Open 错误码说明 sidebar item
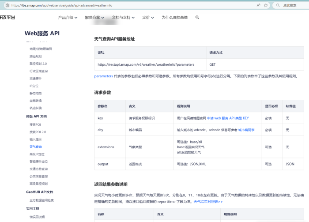The width and height of the screenshot is (309, 222). click(37, 217)
